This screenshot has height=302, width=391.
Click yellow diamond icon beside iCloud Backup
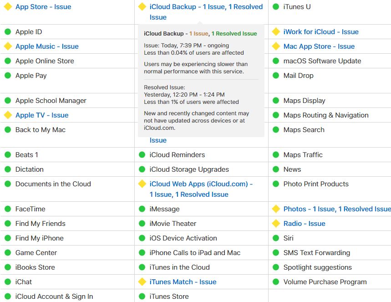[x=142, y=7]
